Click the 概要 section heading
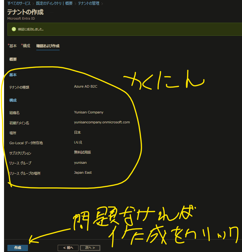The image size is (242, 252). pos(13,59)
